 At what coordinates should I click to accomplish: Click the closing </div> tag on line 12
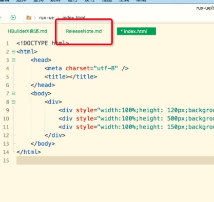point(55,135)
